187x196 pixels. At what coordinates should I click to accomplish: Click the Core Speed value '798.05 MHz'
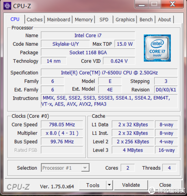[x=62, y=125]
